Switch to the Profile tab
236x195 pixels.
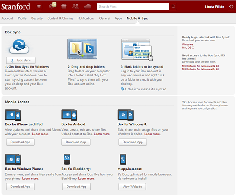[x=22, y=18]
